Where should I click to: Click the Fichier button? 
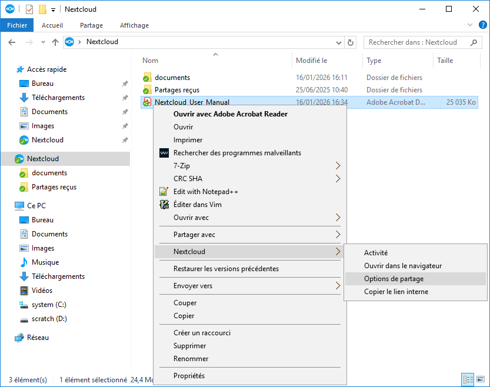point(18,25)
